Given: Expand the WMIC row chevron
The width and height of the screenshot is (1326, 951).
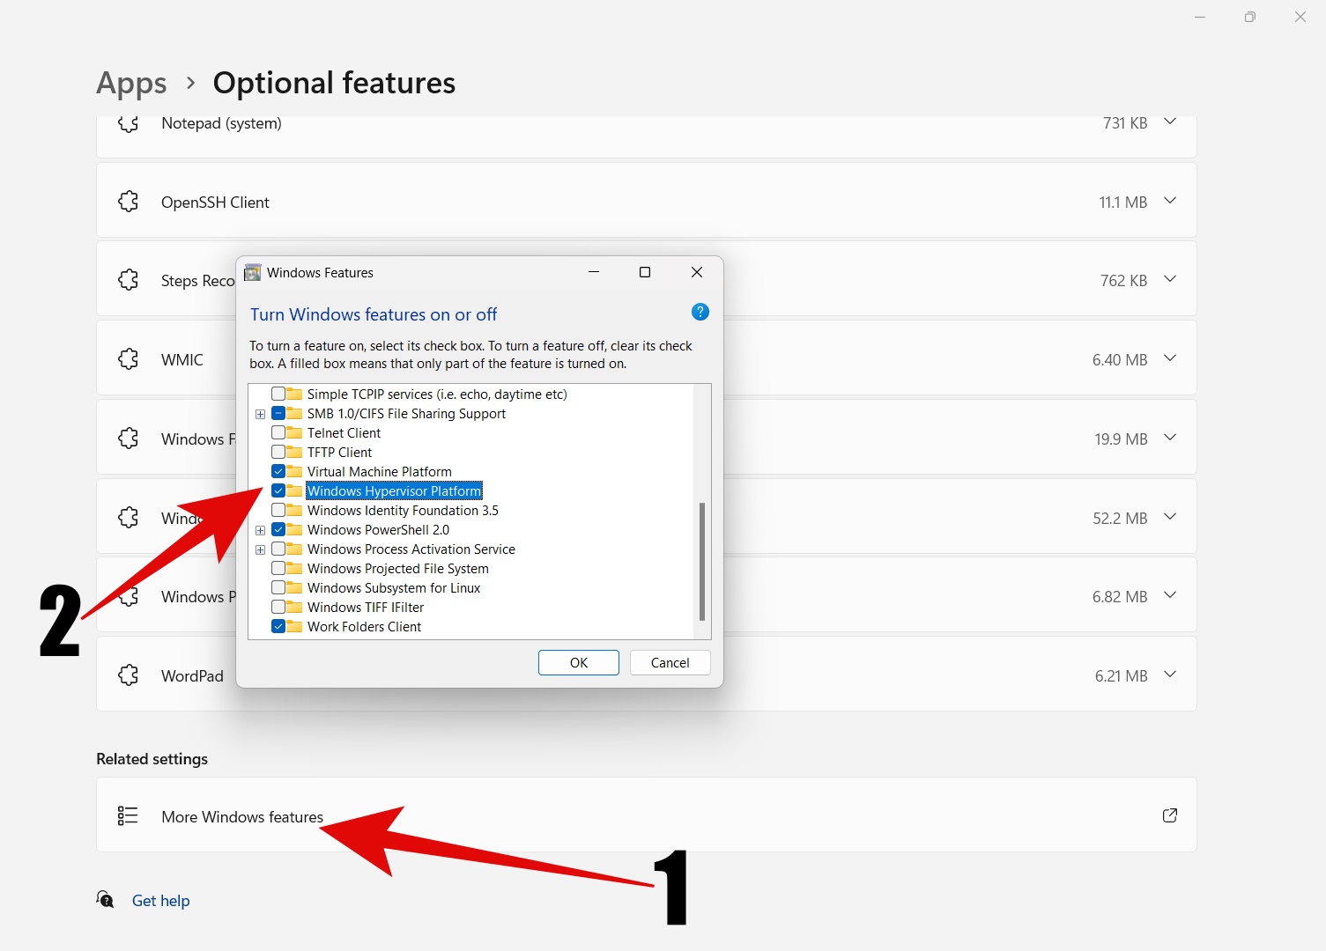Looking at the screenshot, I should coord(1170,358).
